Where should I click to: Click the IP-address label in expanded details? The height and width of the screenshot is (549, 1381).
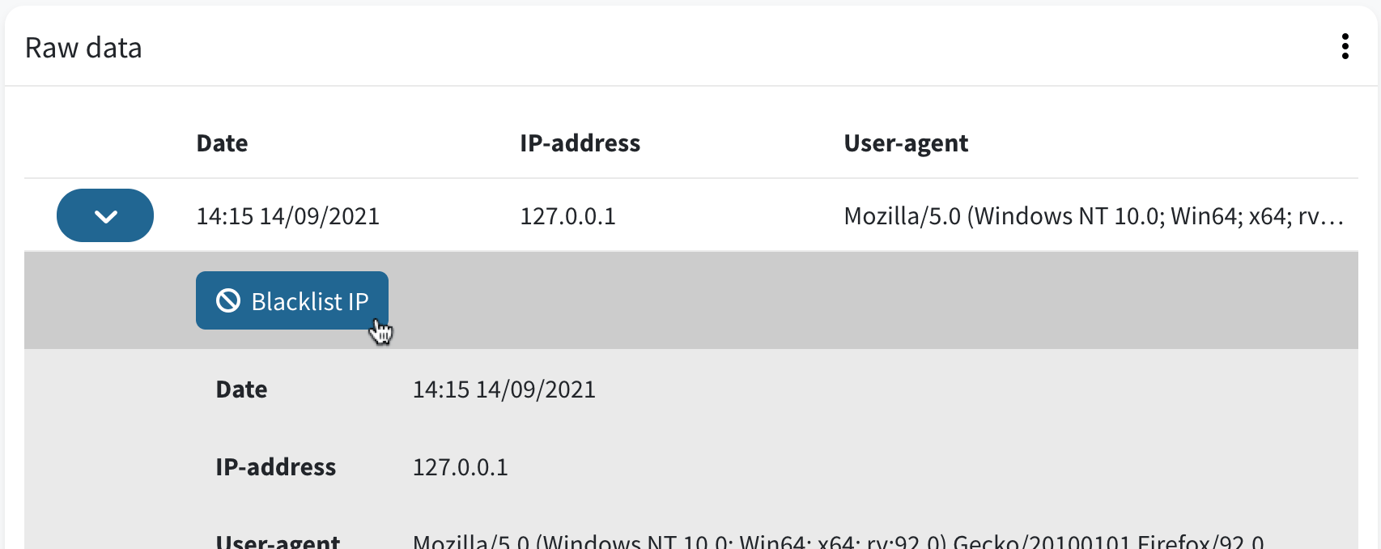275,467
